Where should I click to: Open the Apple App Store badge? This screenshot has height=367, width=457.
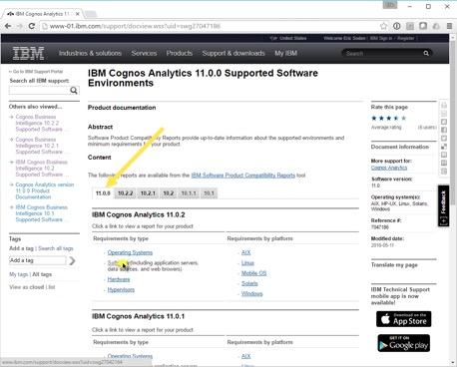click(404, 319)
